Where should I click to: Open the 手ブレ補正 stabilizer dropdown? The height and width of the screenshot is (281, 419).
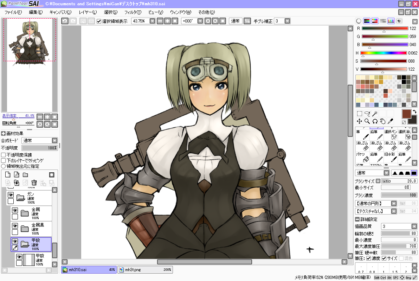(x=287, y=21)
